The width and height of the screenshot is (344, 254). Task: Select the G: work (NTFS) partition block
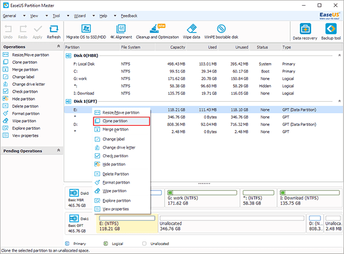pos(202,198)
